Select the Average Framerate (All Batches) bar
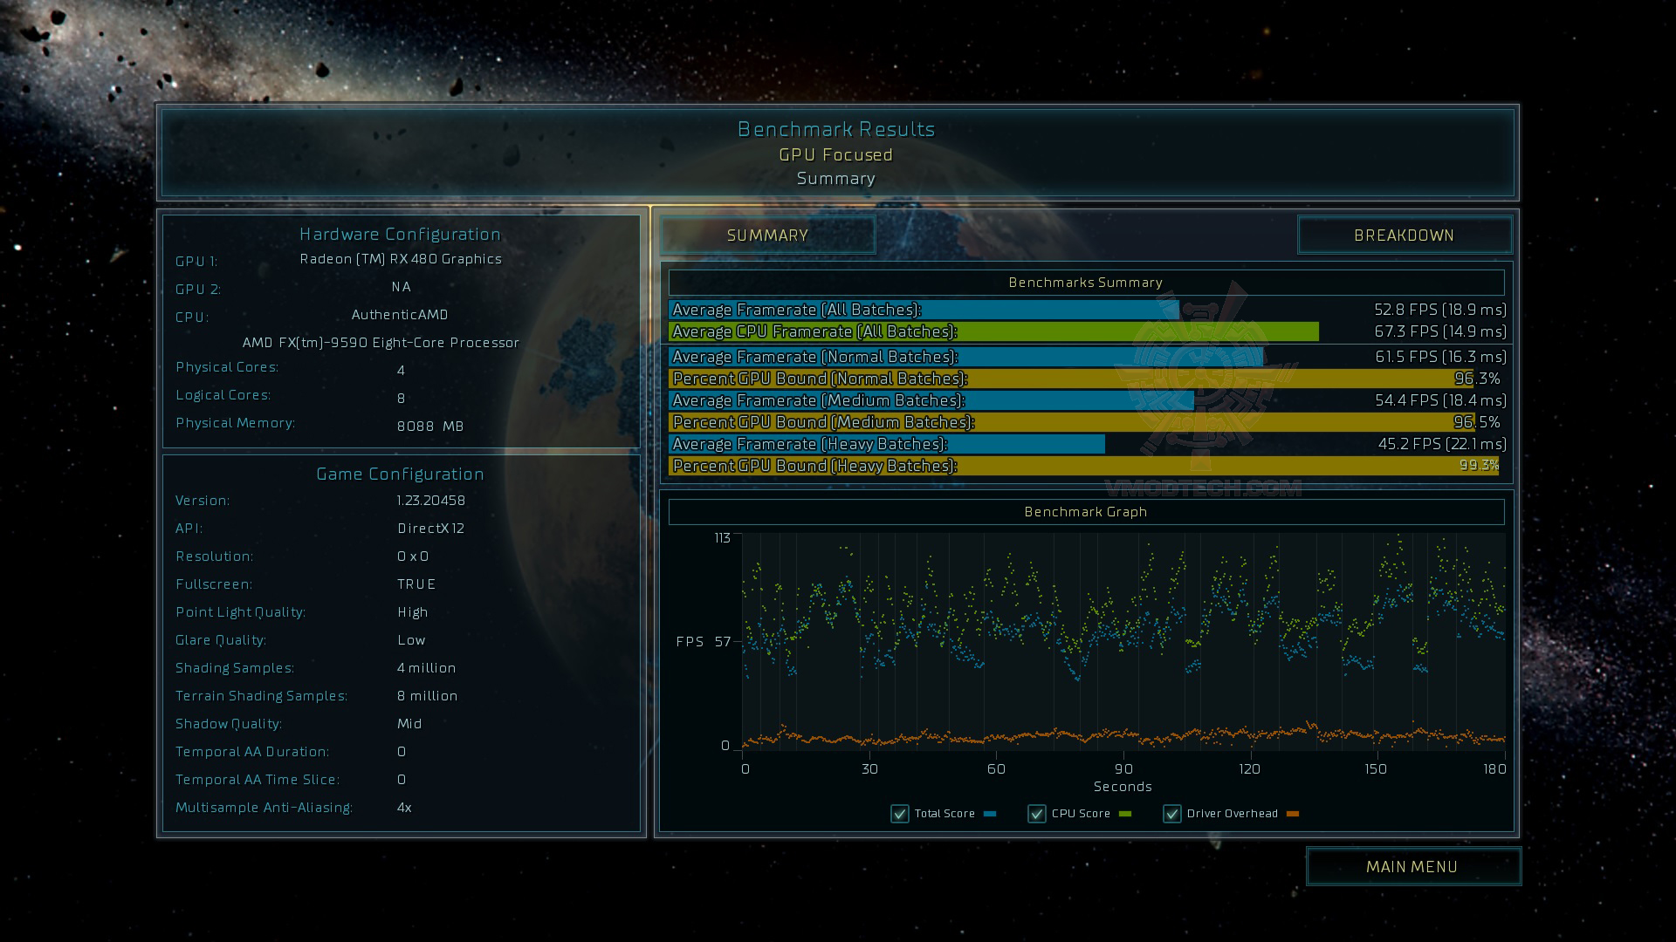Image resolution: width=1676 pixels, height=942 pixels. [x=924, y=310]
